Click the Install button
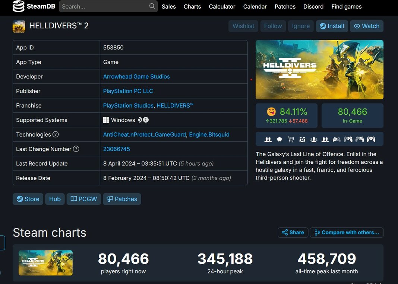Screen dimensions: 398x284 coord(332,26)
